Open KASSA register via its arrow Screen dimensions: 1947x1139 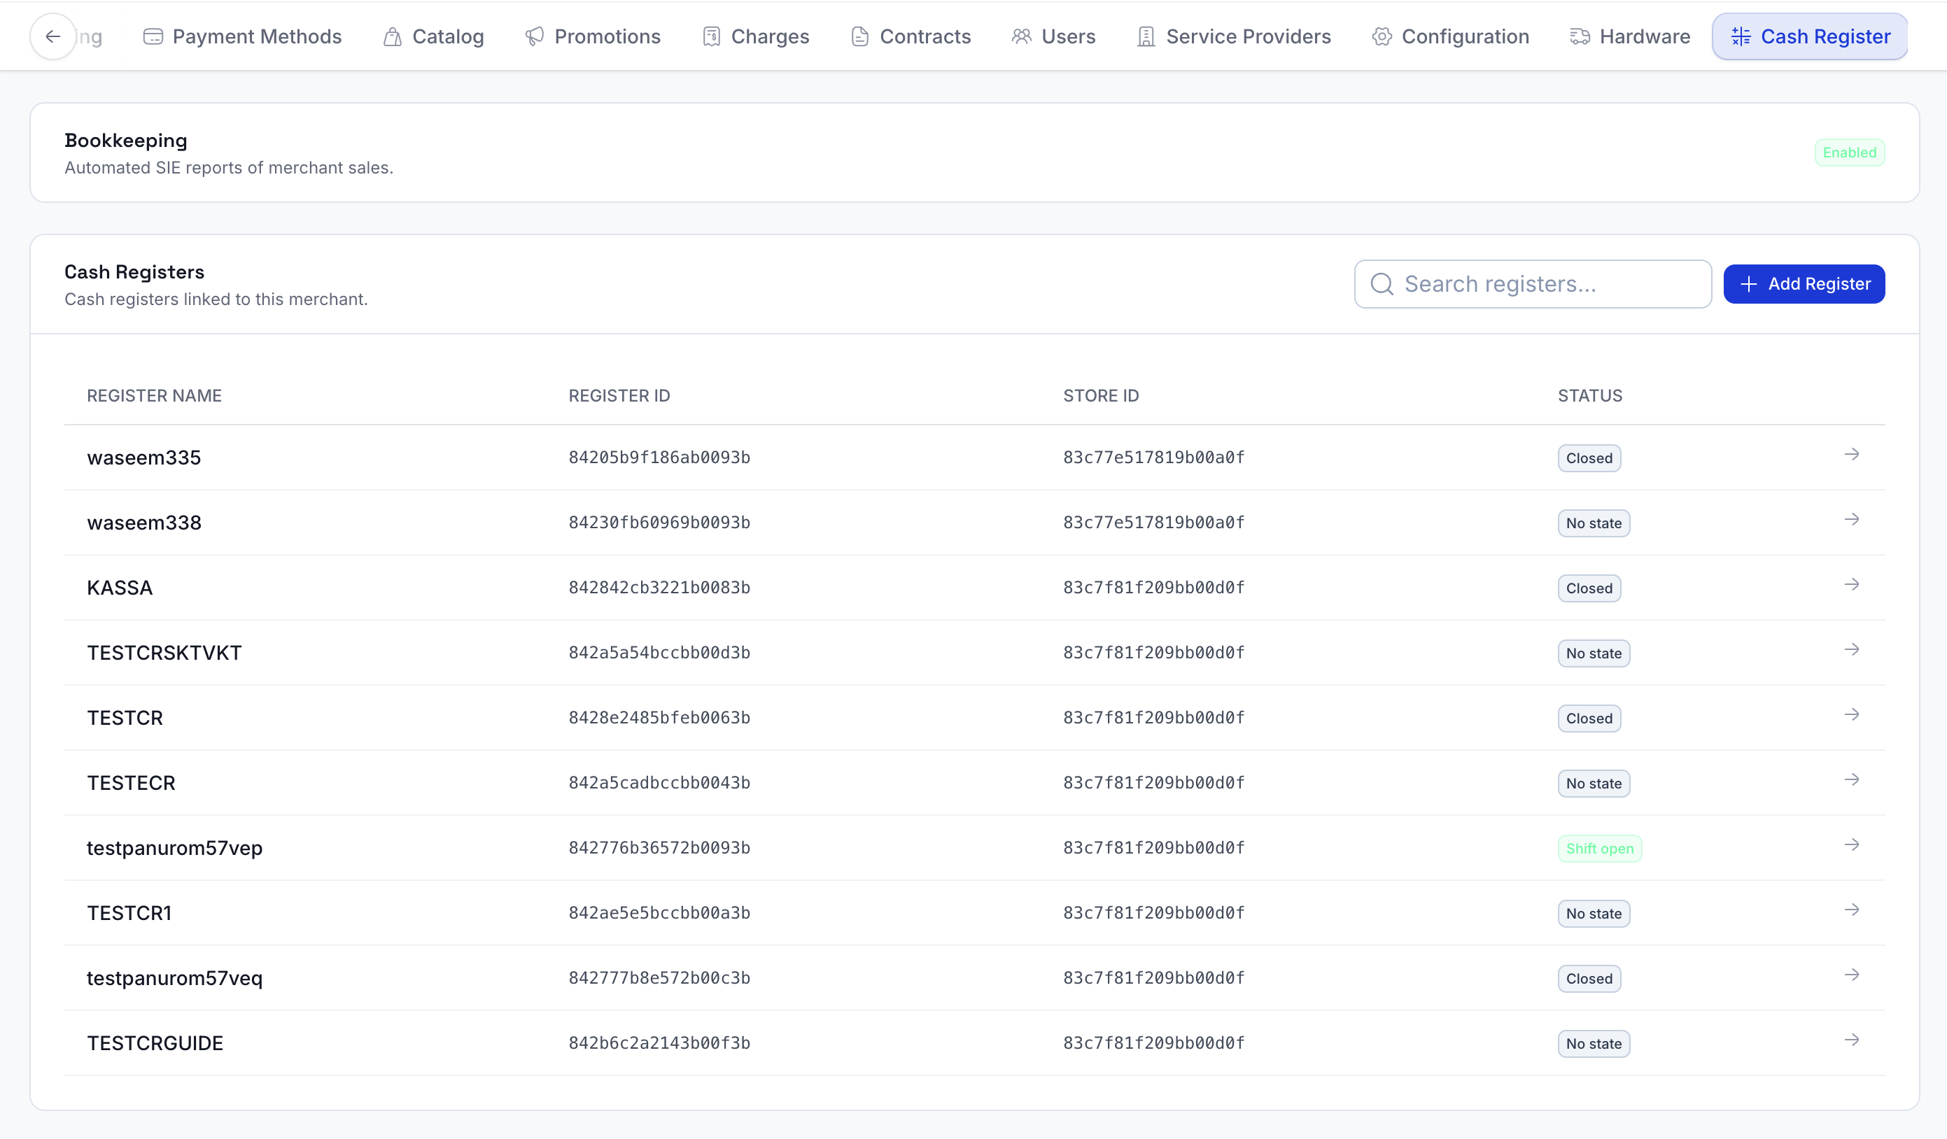pyautogui.click(x=1852, y=585)
